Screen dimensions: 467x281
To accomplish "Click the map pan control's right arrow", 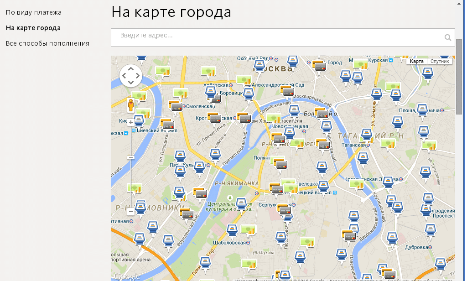I will pyautogui.click(x=138, y=76).
